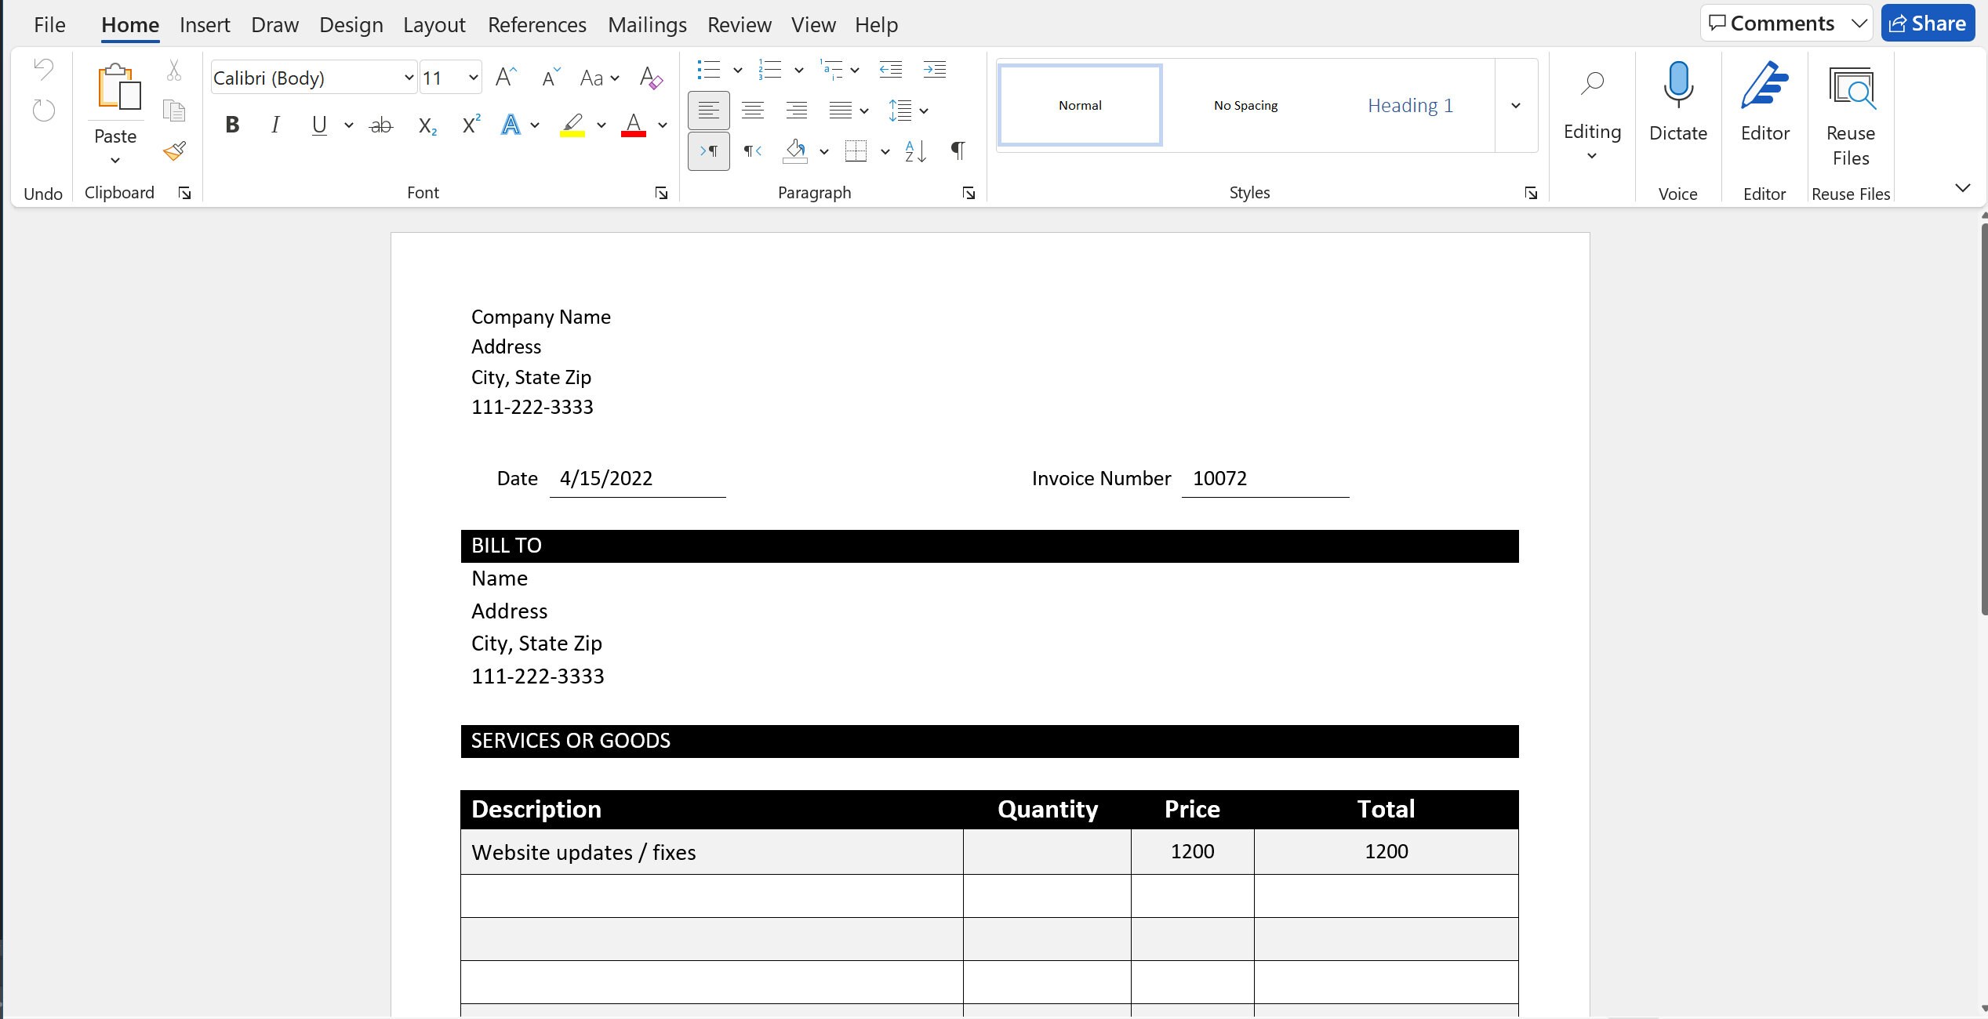Toggle strikethrough on selected text
Image resolution: width=1988 pixels, height=1019 pixels.
380,124
